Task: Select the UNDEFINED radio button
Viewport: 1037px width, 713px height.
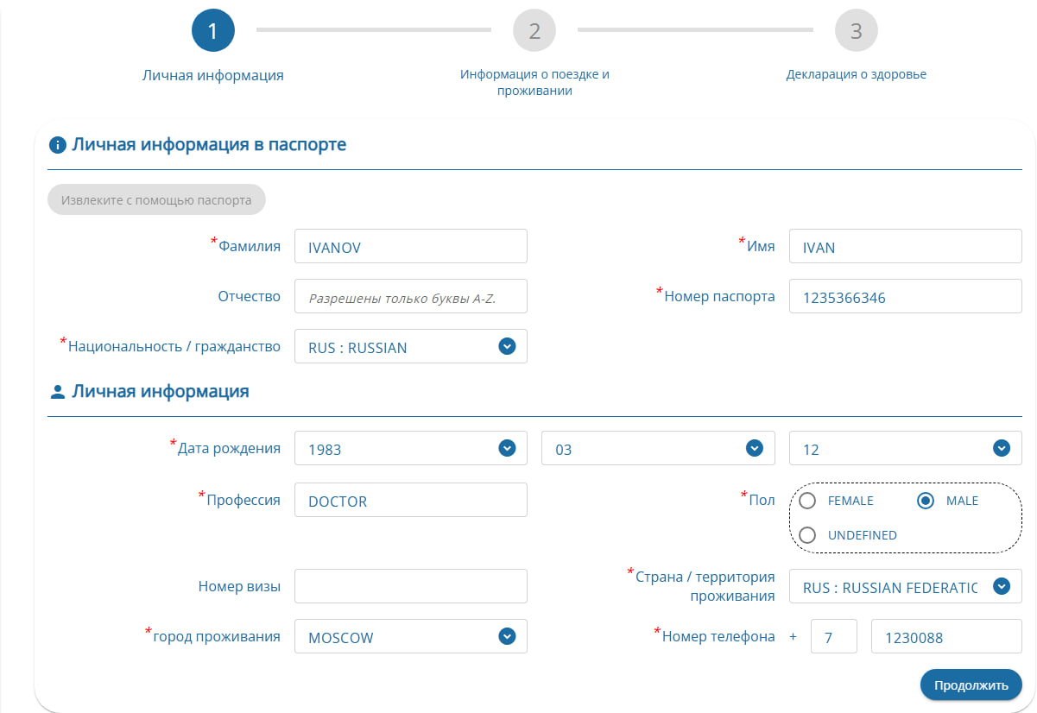Action: [808, 535]
